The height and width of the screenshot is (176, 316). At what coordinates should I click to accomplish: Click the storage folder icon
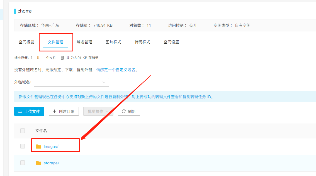39,163
